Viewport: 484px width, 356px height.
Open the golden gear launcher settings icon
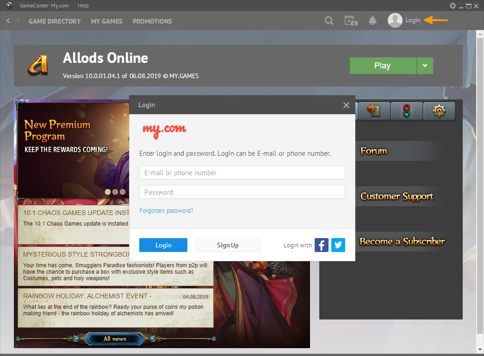(439, 111)
